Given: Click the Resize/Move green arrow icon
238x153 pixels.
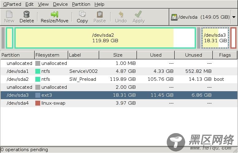Looking at the screenshot, I should click(x=54, y=14).
